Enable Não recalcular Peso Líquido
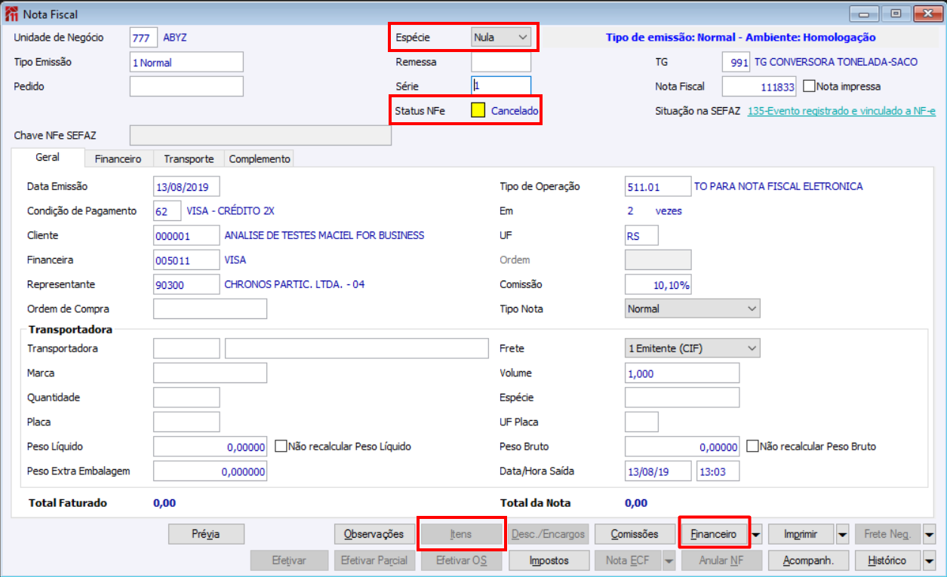The width and height of the screenshot is (947, 577). (281, 447)
